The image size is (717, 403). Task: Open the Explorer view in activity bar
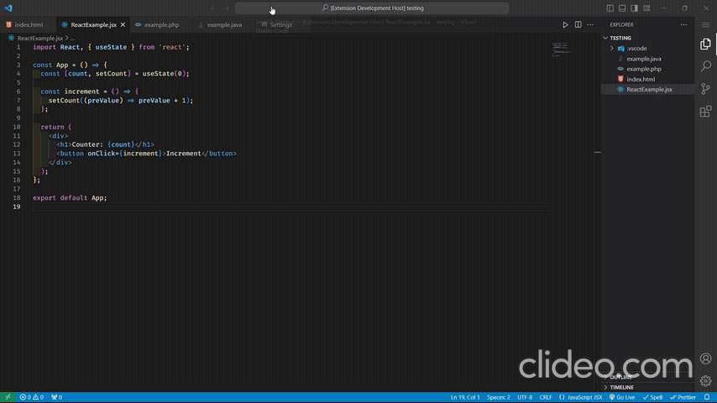pyautogui.click(x=705, y=44)
